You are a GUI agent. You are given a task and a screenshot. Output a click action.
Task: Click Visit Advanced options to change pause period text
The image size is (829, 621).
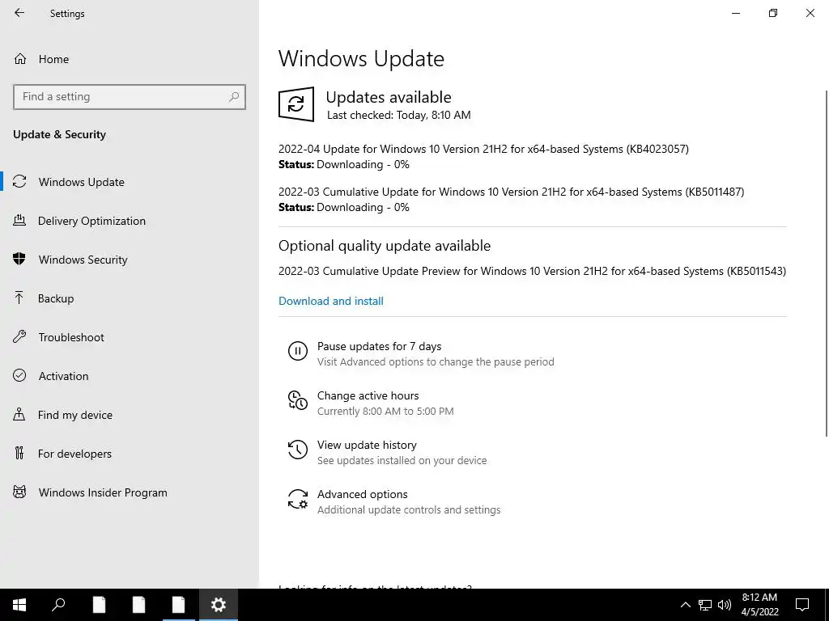click(x=436, y=361)
